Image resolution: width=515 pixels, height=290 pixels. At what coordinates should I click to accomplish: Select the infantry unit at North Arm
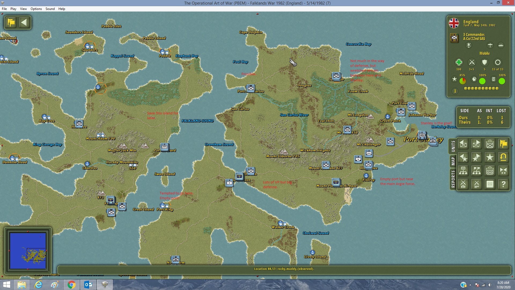pyautogui.click(x=176, y=259)
